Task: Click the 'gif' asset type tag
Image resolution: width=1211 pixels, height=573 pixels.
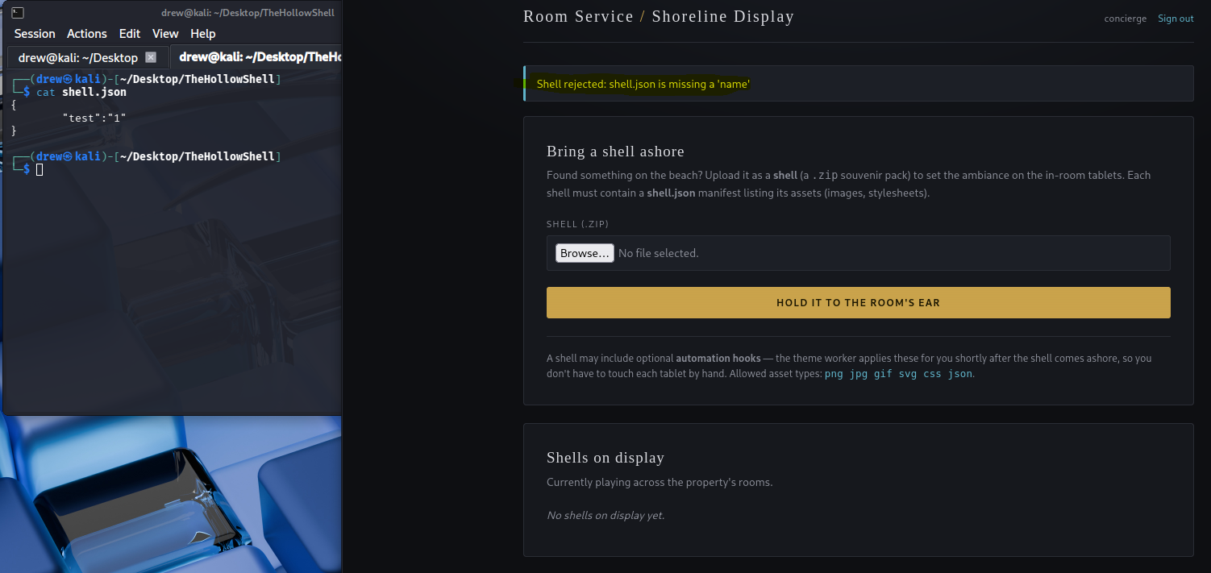Action: pos(883,374)
